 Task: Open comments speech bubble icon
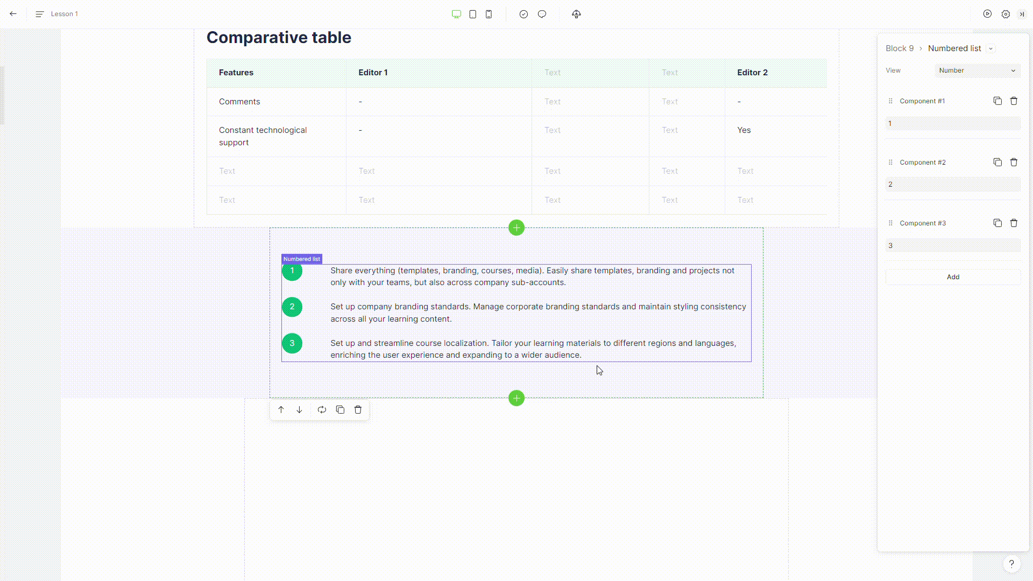[542, 14]
